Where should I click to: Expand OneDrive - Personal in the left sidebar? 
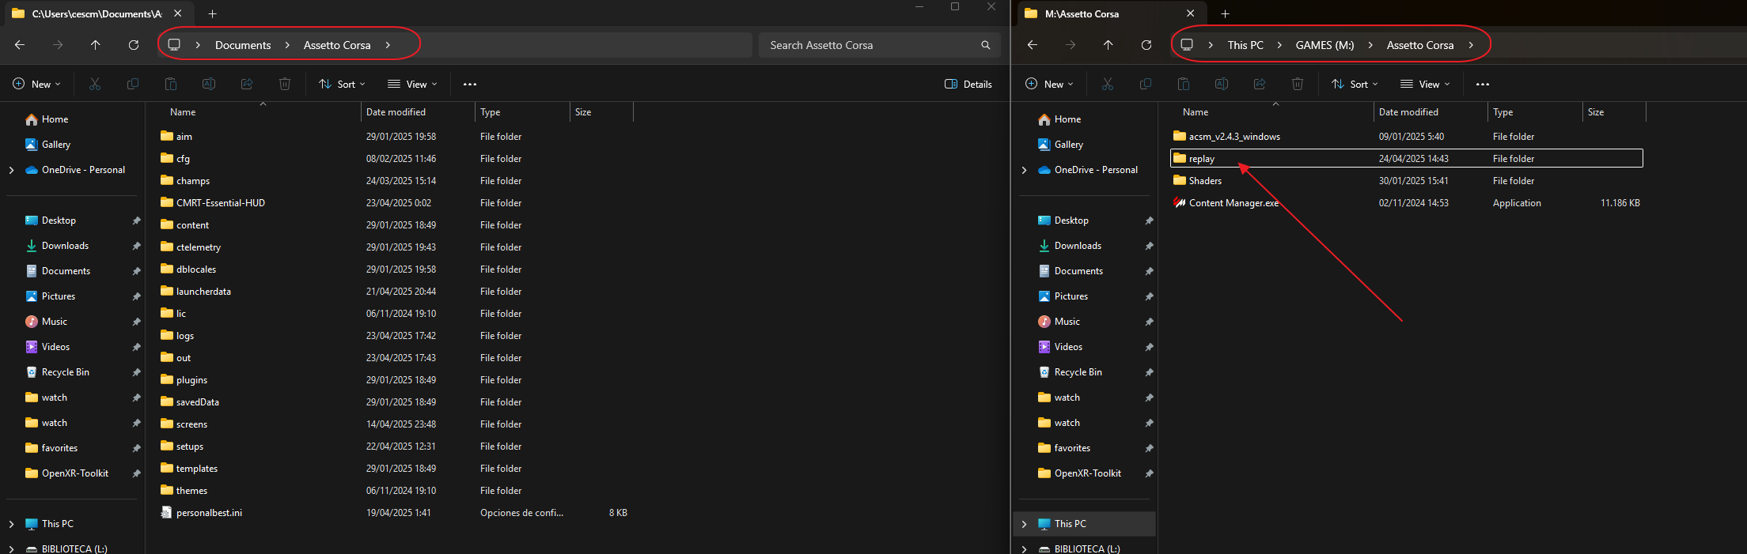tap(11, 170)
